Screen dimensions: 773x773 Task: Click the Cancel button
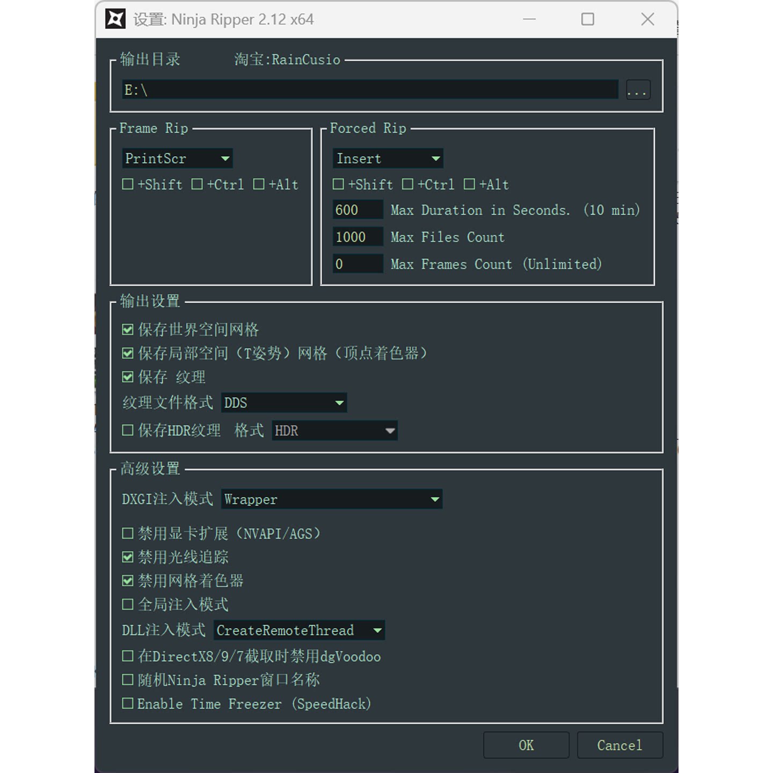[620, 745]
